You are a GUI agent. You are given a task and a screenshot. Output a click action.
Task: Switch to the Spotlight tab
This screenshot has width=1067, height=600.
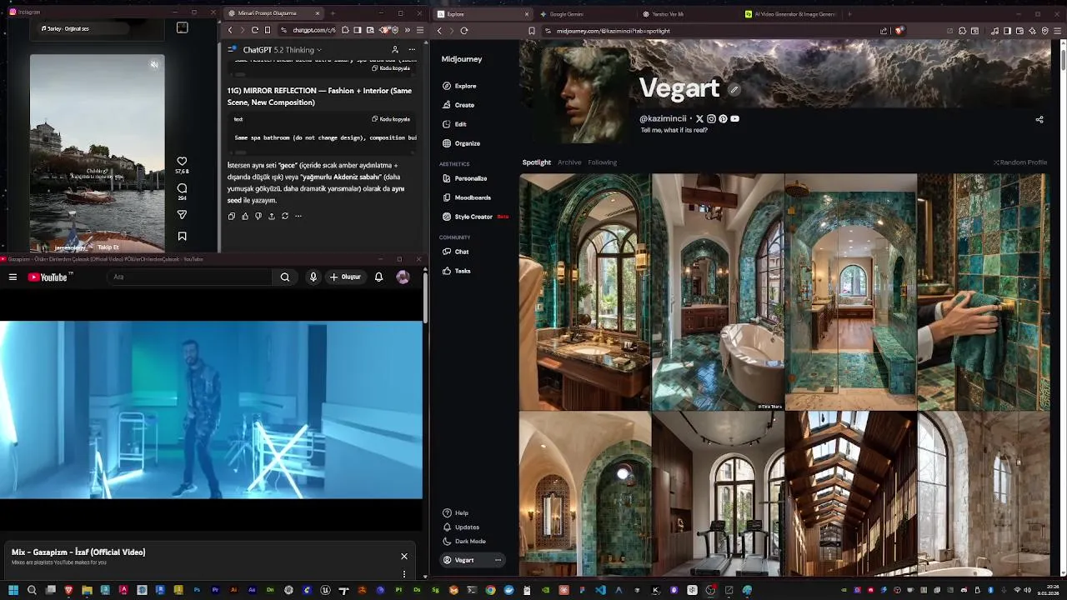tap(537, 162)
